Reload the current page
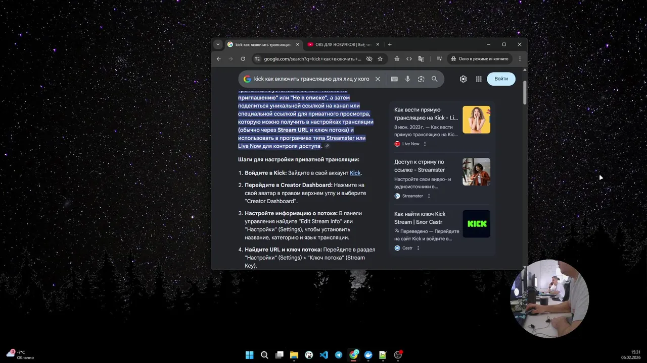 coord(243,59)
